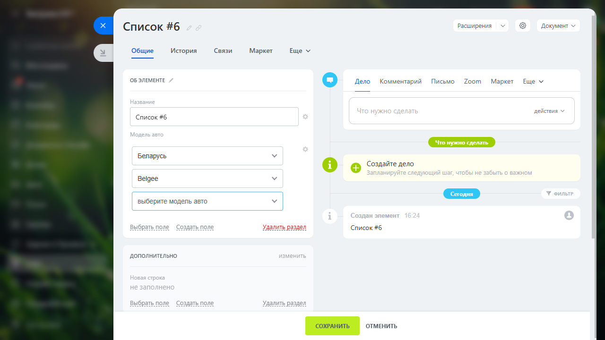Close the Список #6 side panel
Viewport: 605px width, 340px height.
pyautogui.click(x=103, y=25)
